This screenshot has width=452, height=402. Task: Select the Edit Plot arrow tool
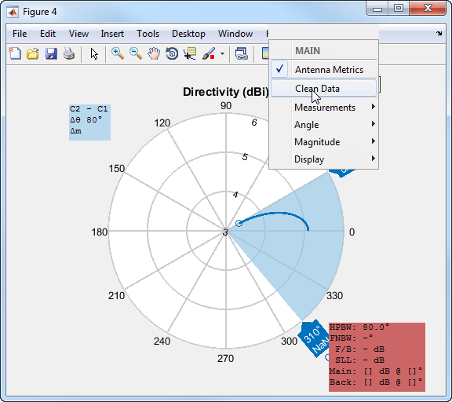coord(94,54)
